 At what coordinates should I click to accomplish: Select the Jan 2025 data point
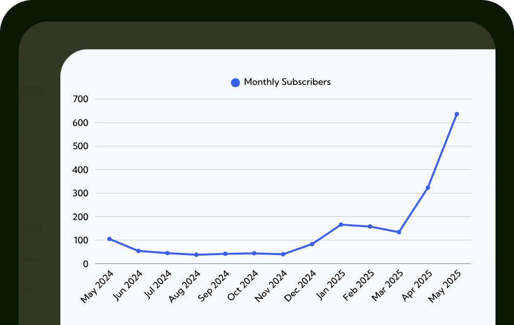tap(341, 225)
